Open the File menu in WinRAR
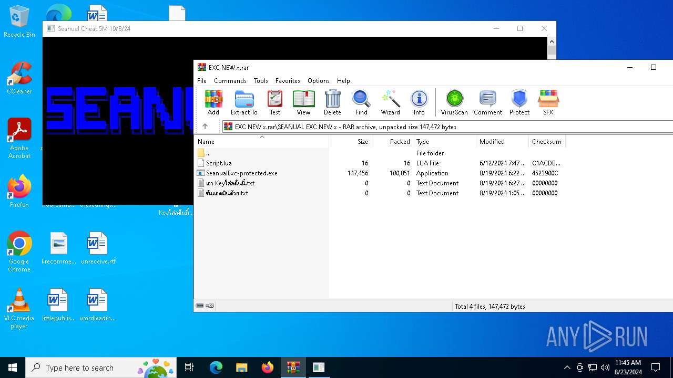 202,81
